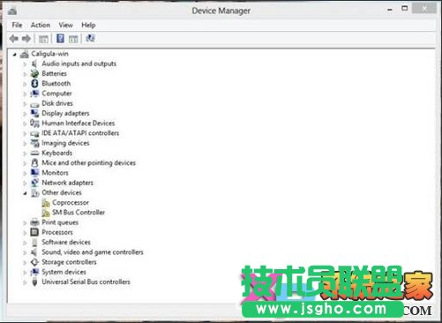Minimize the Device Manager window

point(390,10)
